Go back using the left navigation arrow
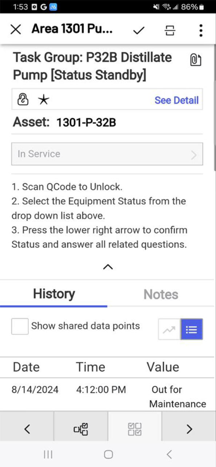Screen dimensions: 216x467 [27, 429]
